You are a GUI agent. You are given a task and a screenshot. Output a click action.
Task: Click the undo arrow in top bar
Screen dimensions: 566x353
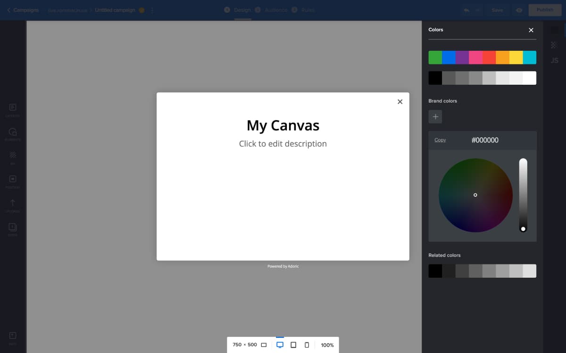point(466,10)
